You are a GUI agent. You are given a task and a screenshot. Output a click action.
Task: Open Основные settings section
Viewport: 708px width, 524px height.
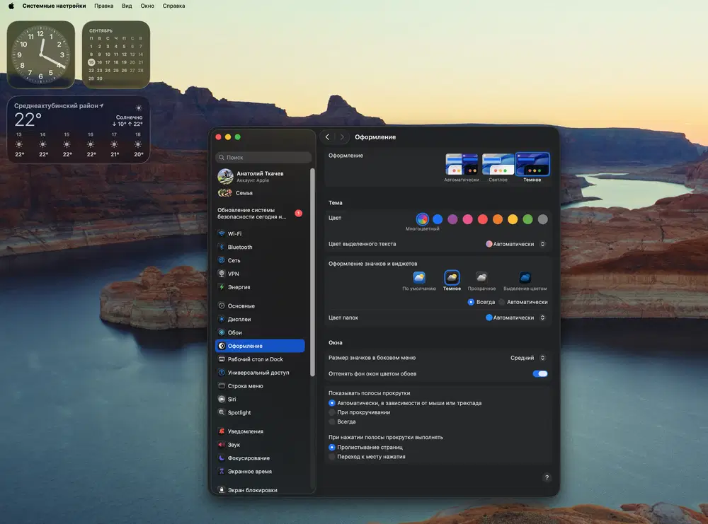tap(260, 305)
